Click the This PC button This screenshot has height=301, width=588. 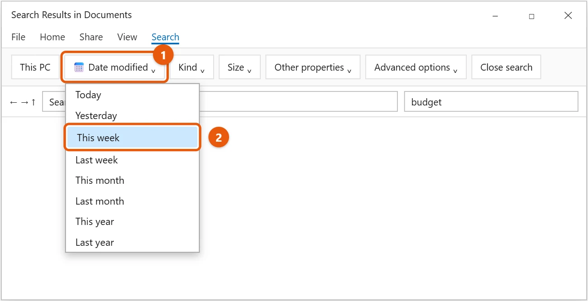click(35, 67)
